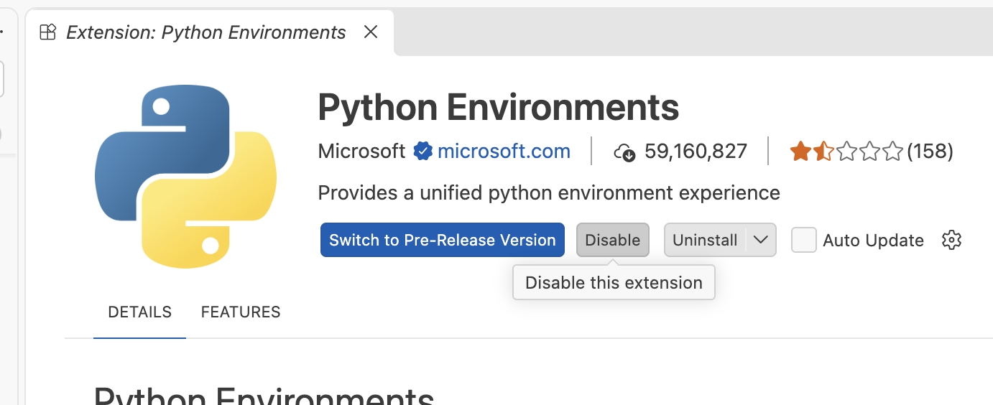Click the Python Environments title heading
The width and height of the screenshot is (993, 405).
coord(499,108)
